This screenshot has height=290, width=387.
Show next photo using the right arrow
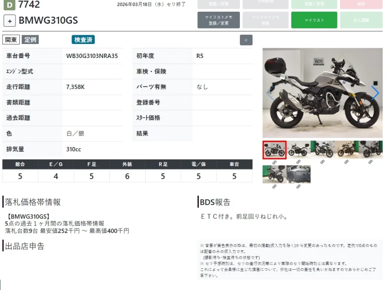(375, 93)
